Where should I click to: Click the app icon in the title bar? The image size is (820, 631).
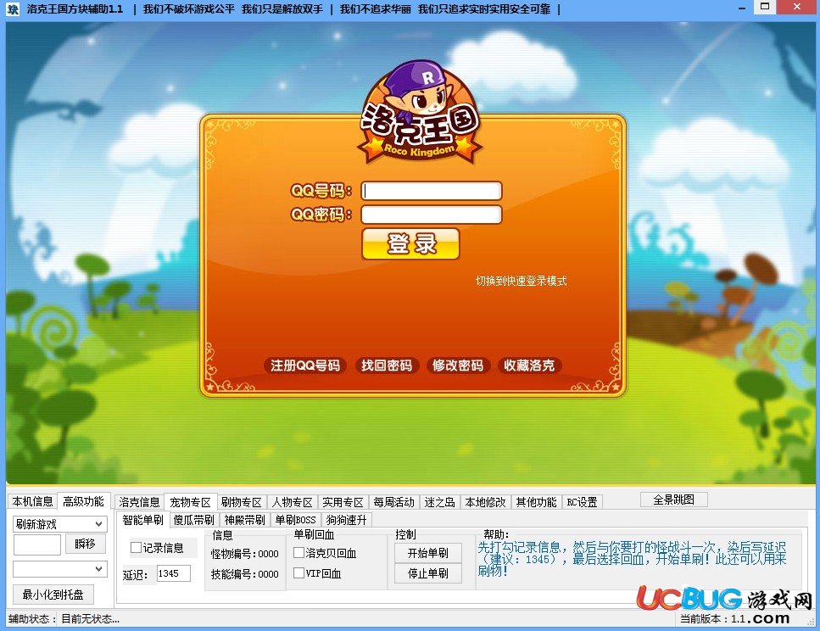click(13, 8)
